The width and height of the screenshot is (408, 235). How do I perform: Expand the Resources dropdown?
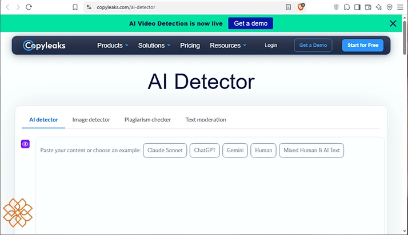[228, 46]
